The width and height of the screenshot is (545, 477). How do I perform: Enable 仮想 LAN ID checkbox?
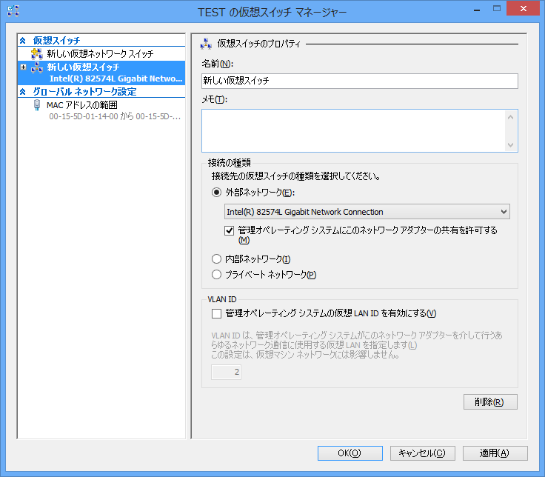[216, 313]
